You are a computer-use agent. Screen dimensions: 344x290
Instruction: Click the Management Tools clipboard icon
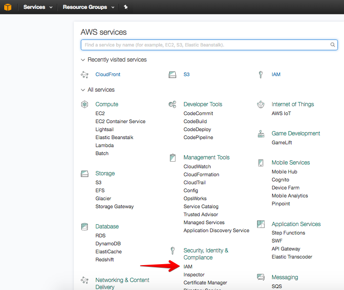172,157
